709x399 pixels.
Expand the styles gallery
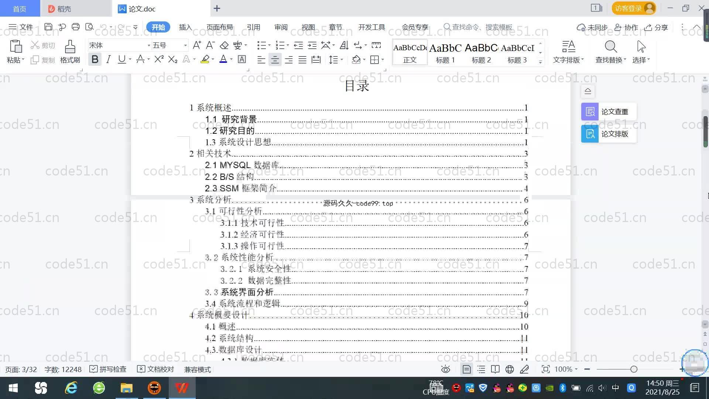pyautogui.click(x=541, y=62)
